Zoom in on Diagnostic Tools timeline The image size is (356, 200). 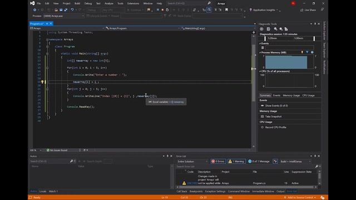275,29
